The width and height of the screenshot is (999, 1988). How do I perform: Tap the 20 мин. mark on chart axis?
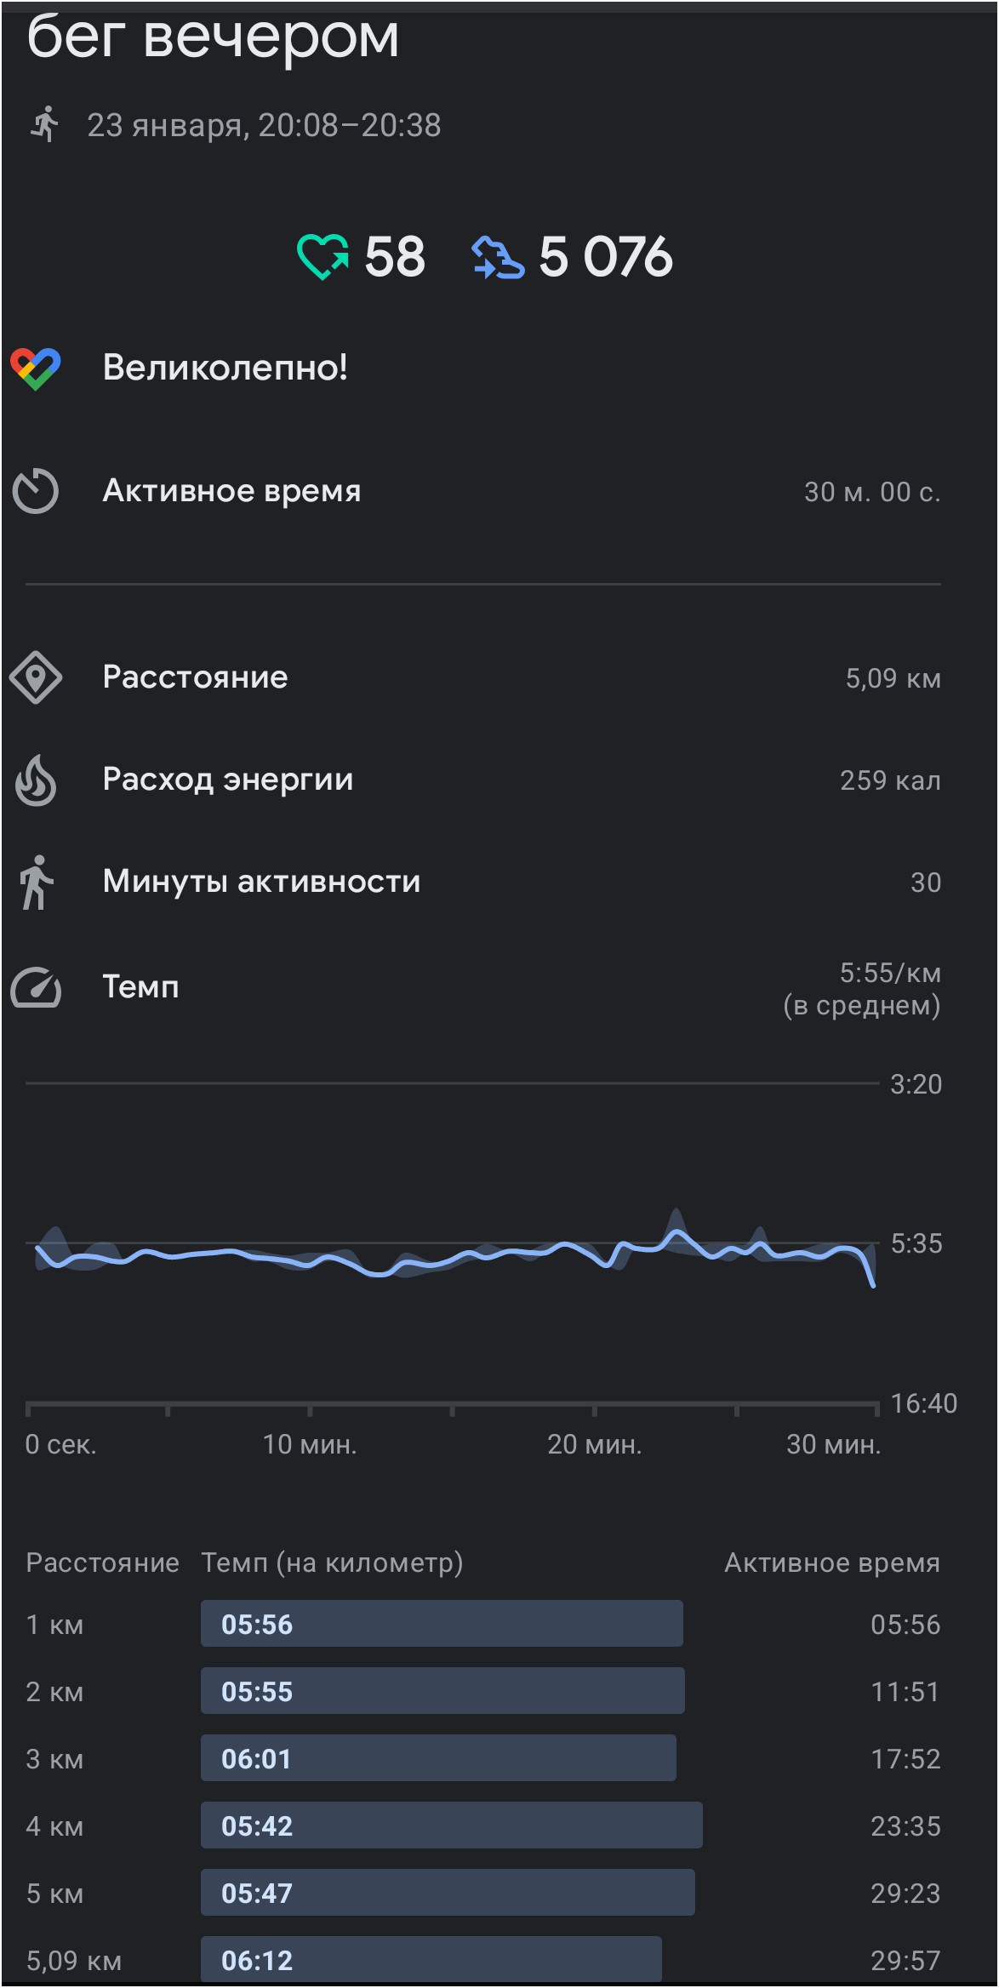[594, 1444]
